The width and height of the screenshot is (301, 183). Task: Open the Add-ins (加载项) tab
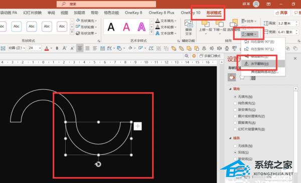coord(79,13)
